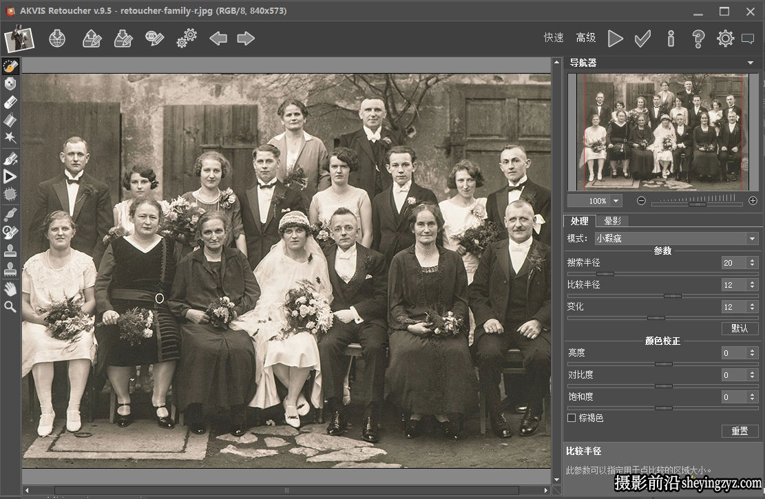Screen dimensions: 765x499
Task: Undo with the left arrow icon
Action: (218, 39)
